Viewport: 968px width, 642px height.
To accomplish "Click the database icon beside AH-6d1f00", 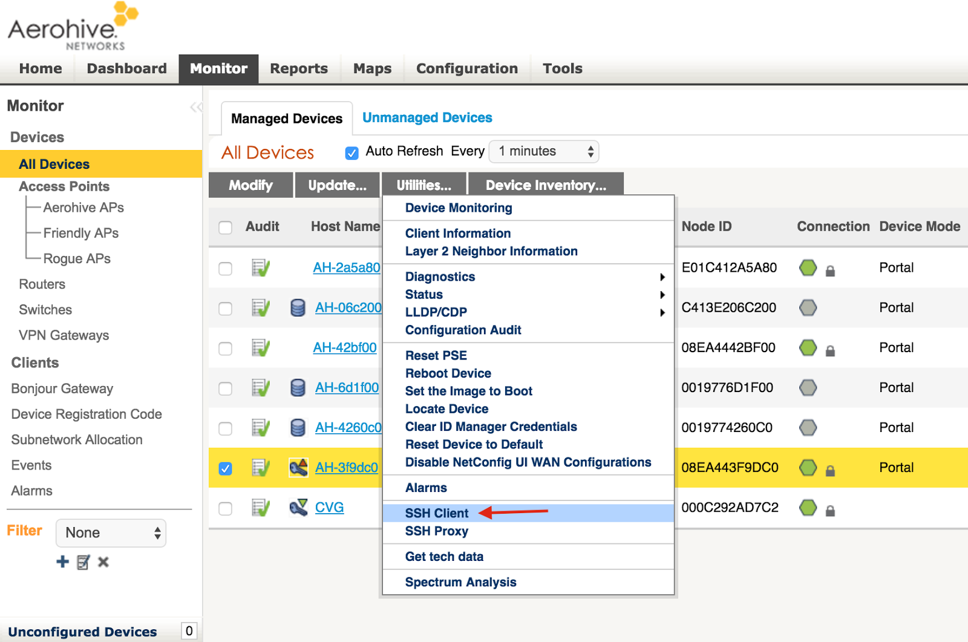I will click(x=298, y=387).
